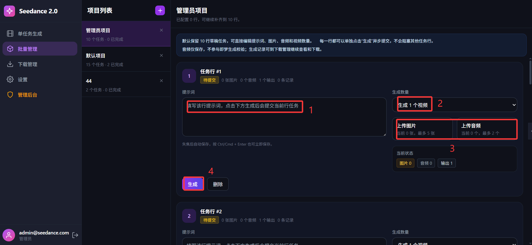Open 设置 menu item
This screenshot has height=245, width=532.
coord(40,79)
